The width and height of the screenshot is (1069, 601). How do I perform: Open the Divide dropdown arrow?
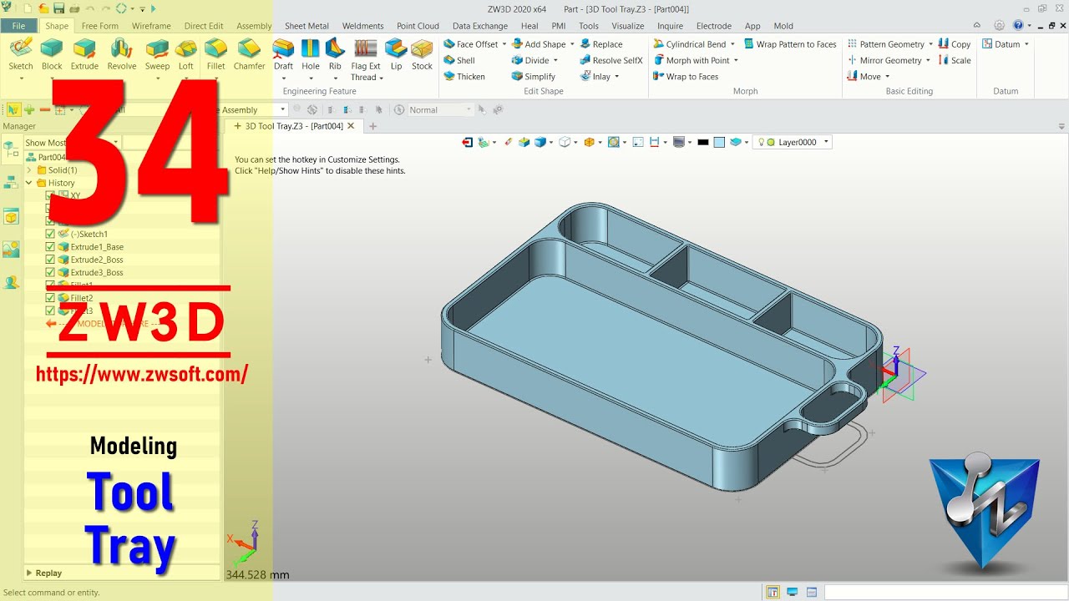click(555, 60)
